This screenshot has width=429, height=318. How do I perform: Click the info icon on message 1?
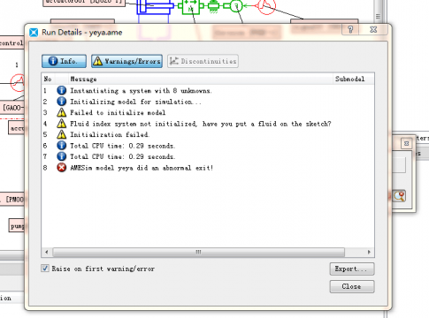point(61,90)
